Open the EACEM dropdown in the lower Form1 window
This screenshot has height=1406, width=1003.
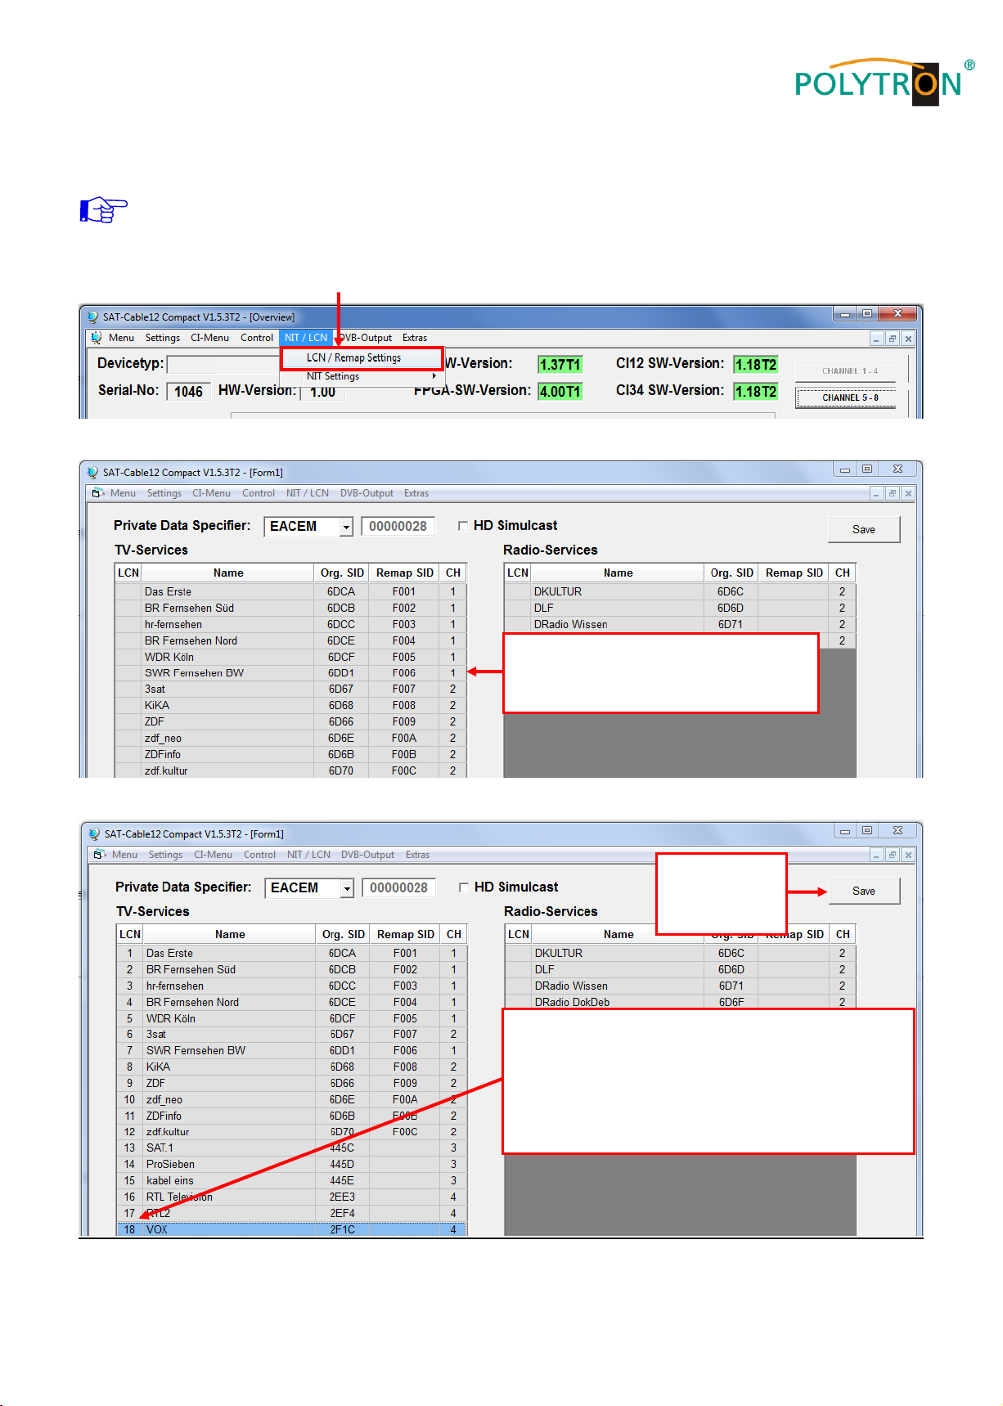click(347, 888)
